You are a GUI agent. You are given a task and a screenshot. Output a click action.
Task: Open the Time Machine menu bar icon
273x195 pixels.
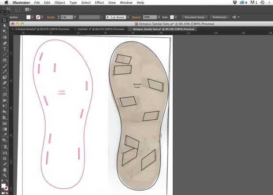262,3
